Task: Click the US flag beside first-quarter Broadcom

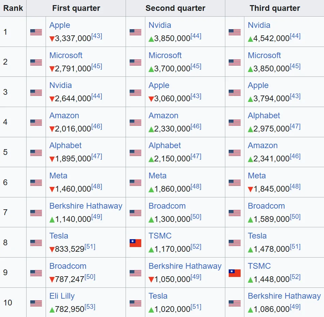Action: click(36, 273)
